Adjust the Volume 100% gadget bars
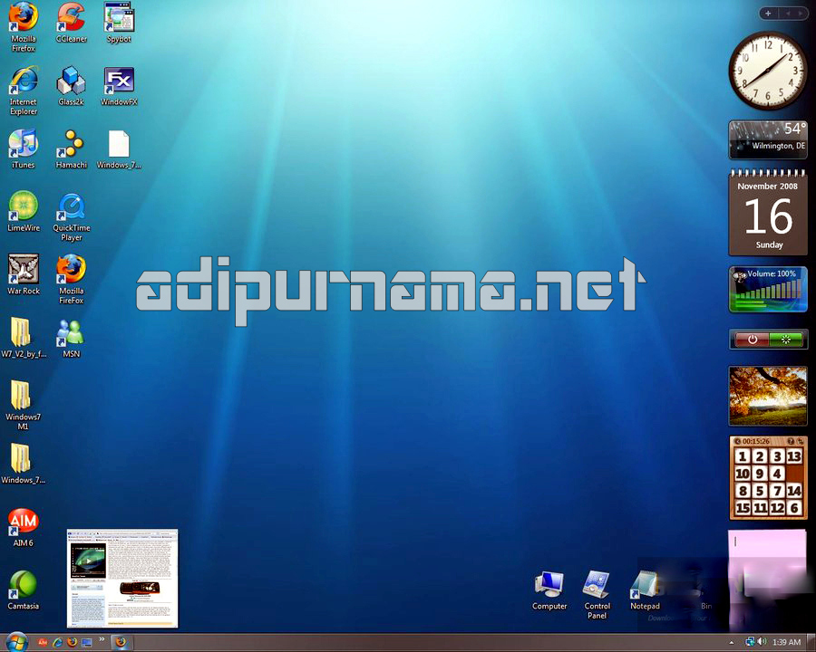 click(x=768, y=289)
